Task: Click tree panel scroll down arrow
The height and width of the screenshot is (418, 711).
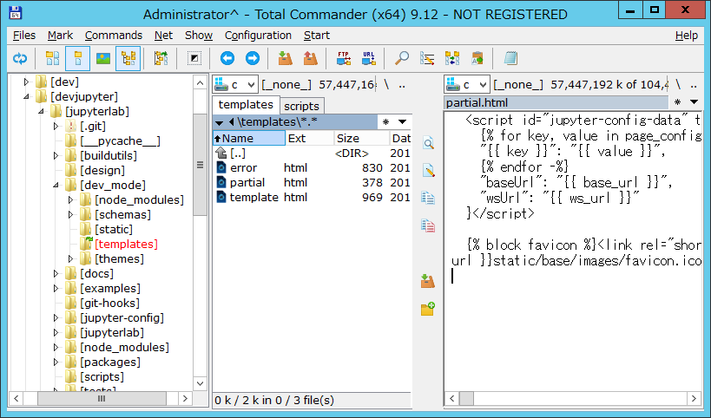Action: click(x=200, y=383)
